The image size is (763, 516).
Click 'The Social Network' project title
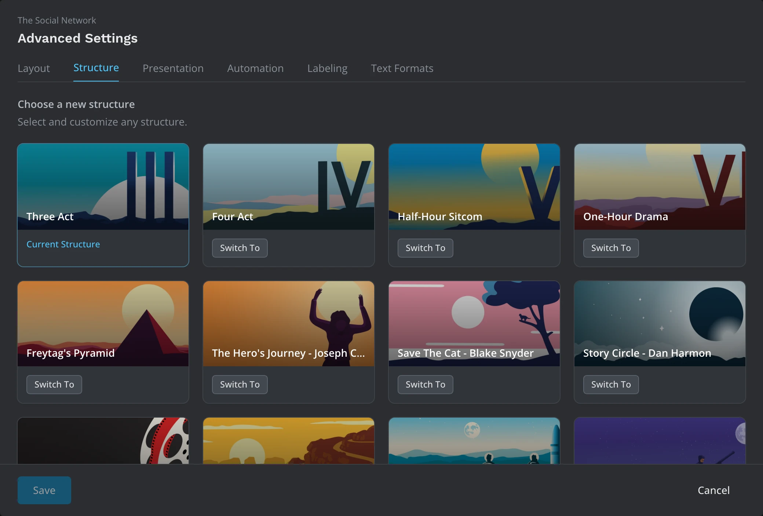tap(57, 21)
